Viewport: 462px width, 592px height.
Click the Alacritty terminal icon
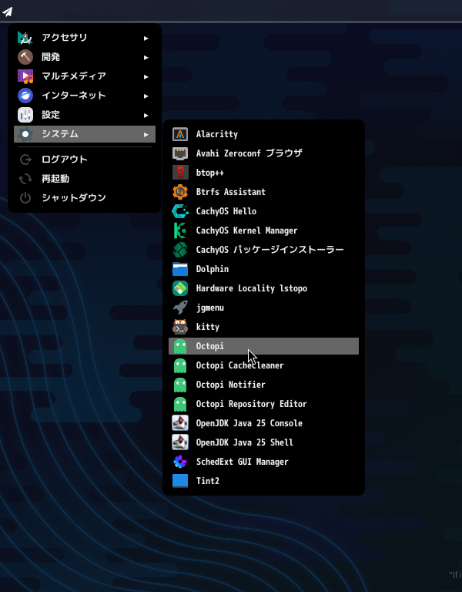180,134
